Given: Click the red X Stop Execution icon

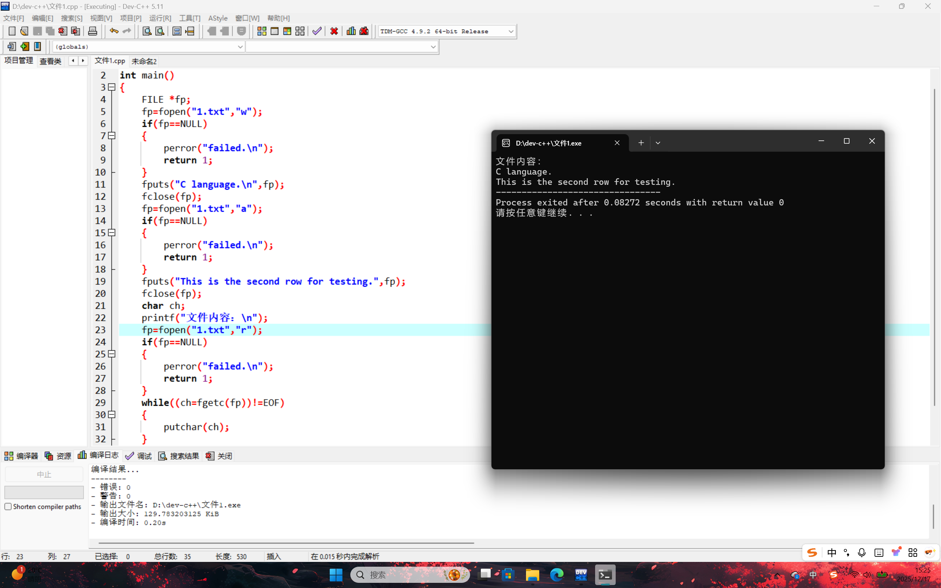Looking at the screenshot, I should tap(334, 31).
